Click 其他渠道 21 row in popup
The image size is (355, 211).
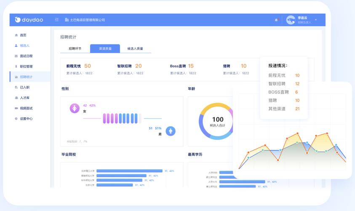(284, 109)
